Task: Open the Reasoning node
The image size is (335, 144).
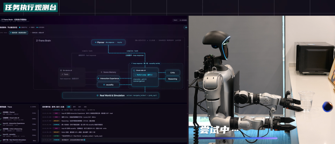Action: click(x=173, y=79)
